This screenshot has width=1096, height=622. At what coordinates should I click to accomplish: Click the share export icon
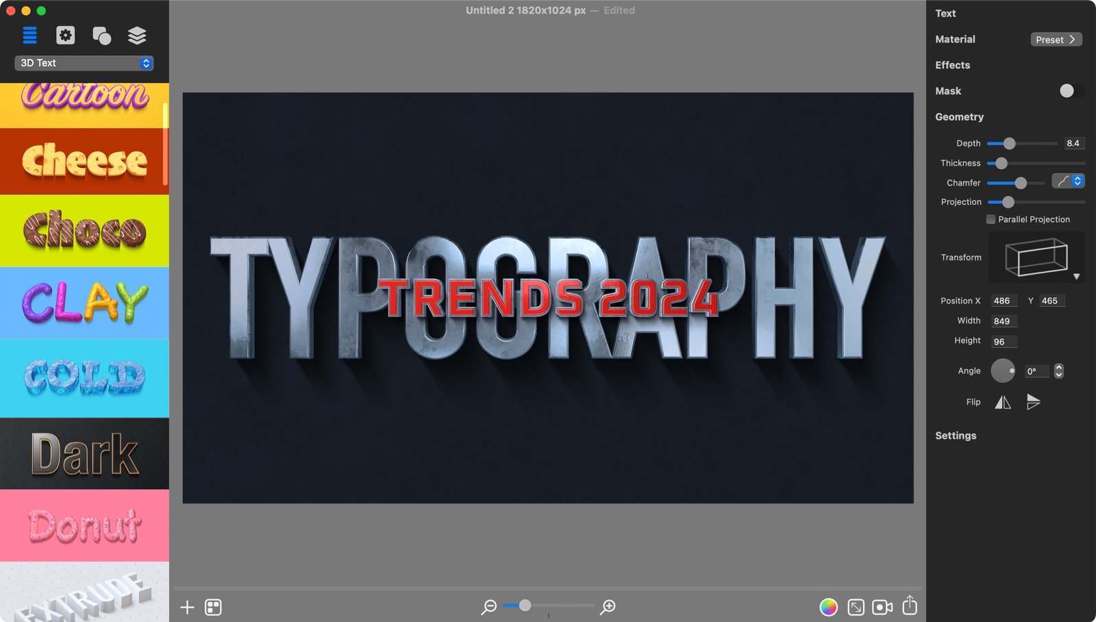tap(910, 606)
